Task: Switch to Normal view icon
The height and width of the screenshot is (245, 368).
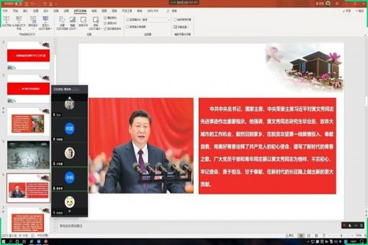Action: point(301,236)
